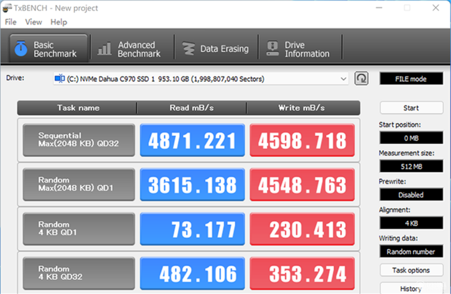Change the Writing data Random number setting
Viewport: 451px width, 294px height.
click(x=411, y=251)
